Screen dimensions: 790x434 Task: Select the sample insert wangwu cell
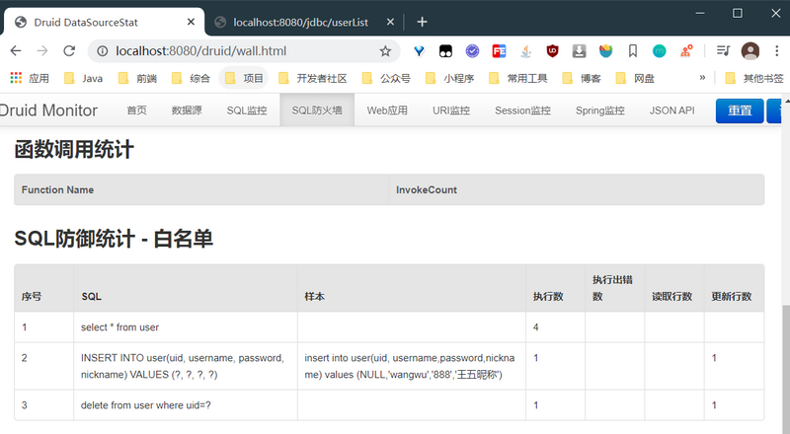412,366
